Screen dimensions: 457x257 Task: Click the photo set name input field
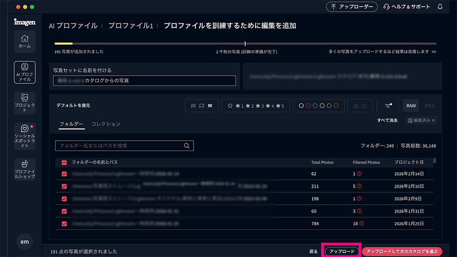coord(144,81)
